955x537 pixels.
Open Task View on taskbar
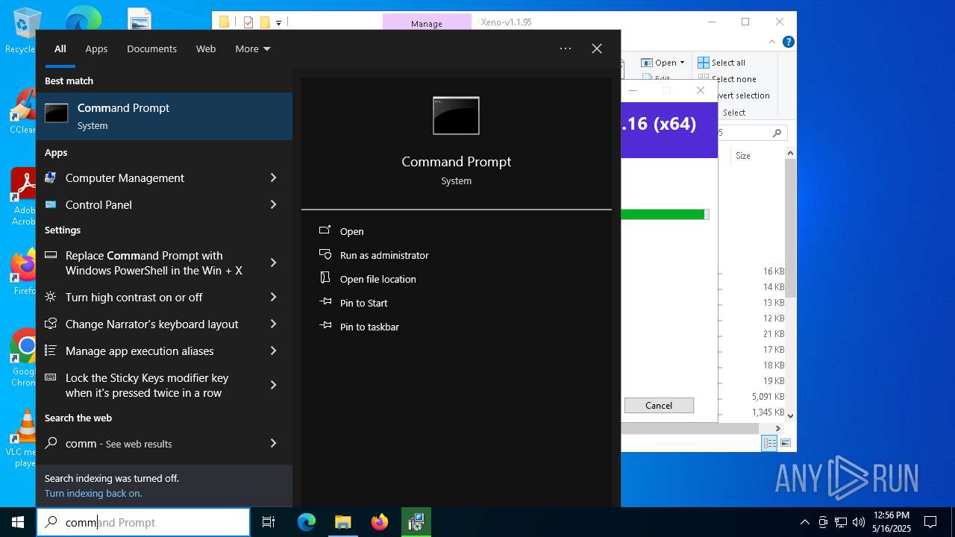[x=269, y=522]
